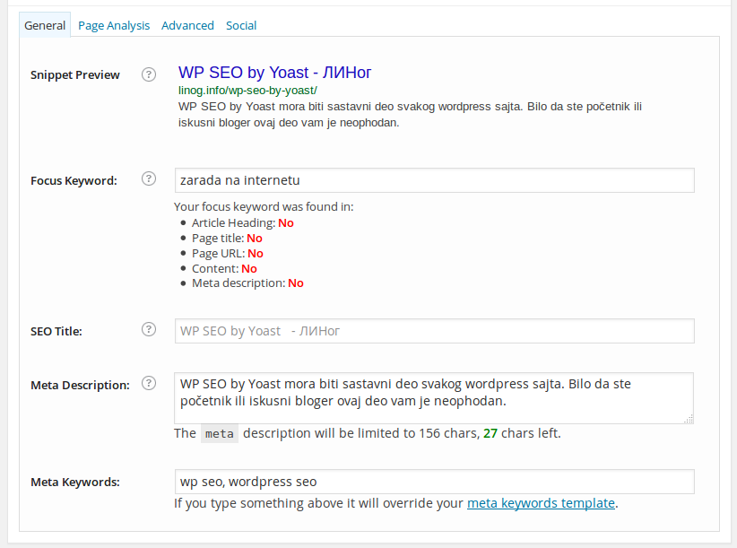Click the 'Meta Description:' label
Image resolution: width=737 pixels, height=548 pixels.
click(x=81, y=386)
